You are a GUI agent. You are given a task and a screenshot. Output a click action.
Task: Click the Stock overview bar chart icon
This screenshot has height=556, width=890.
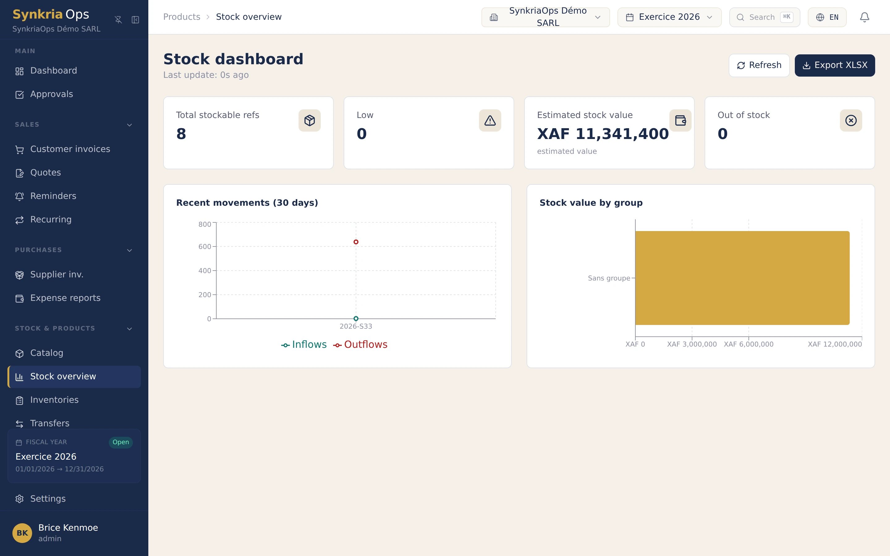pos(19,377)
